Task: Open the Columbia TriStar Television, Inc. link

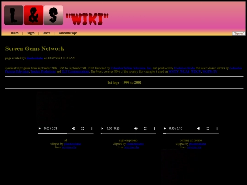Action: (131, 68)
